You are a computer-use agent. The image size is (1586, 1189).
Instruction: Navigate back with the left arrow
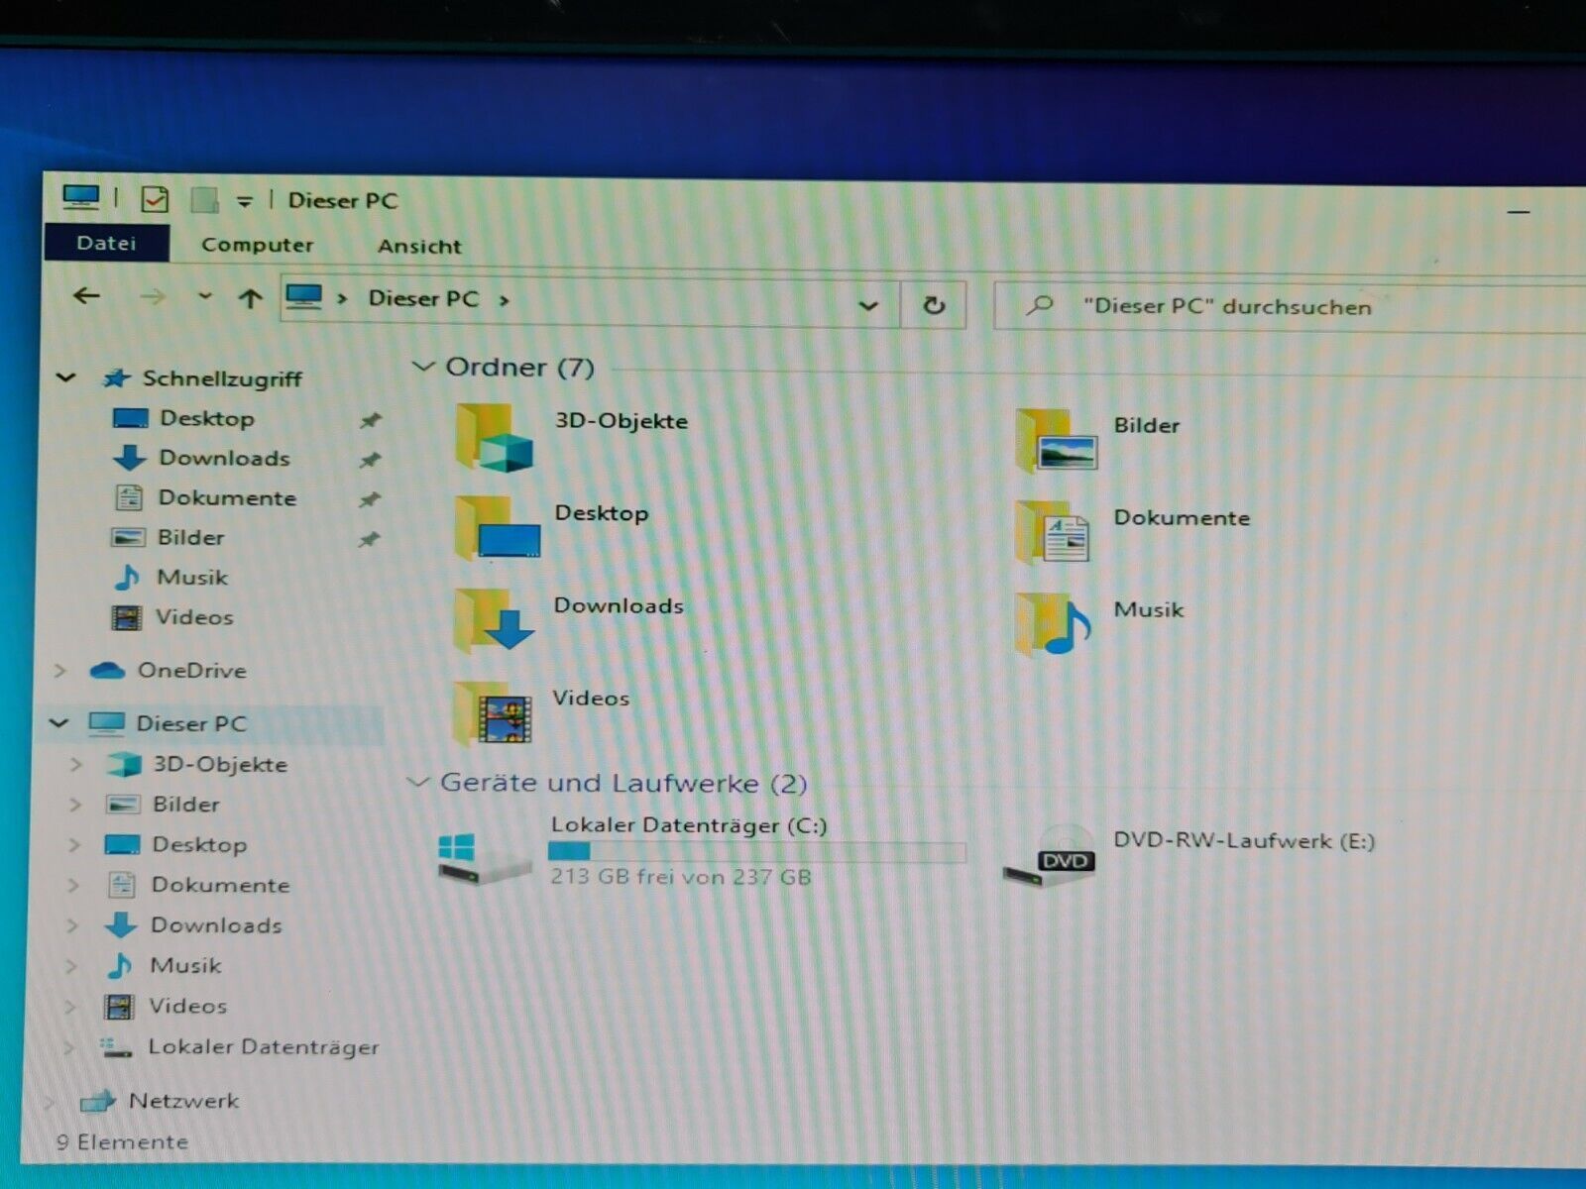point(87,296)
